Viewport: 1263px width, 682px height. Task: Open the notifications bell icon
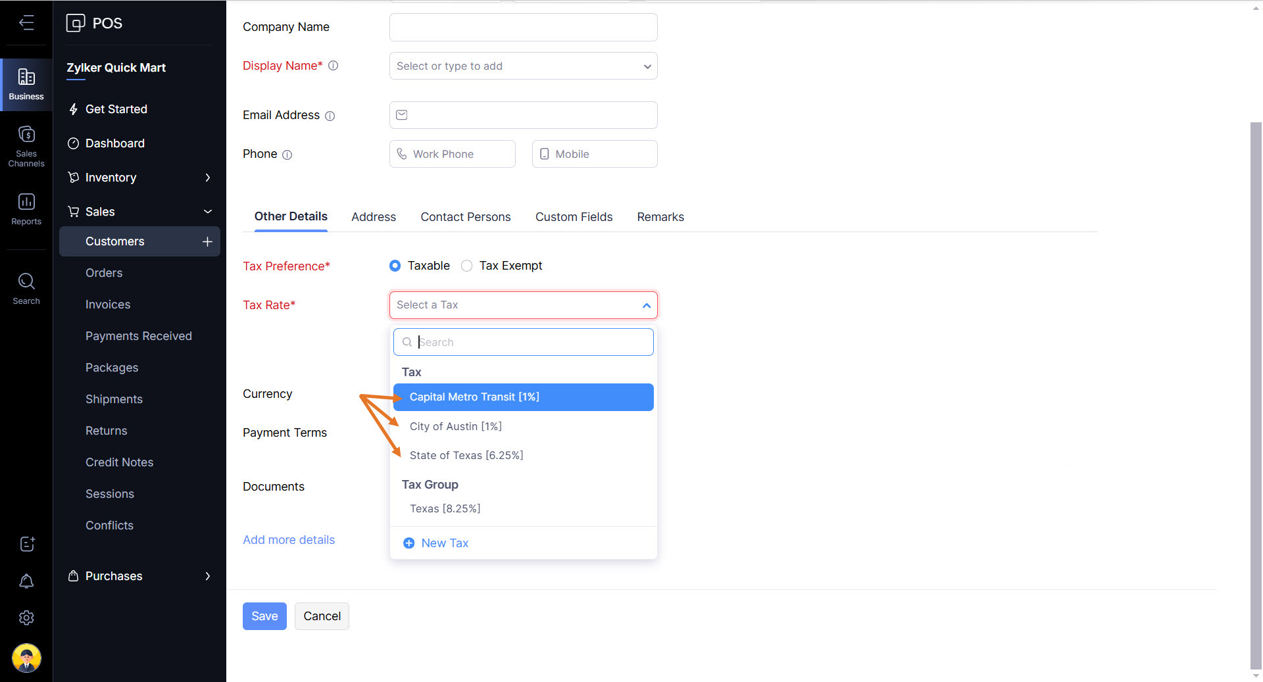pyautogui.click(x=26, y=581)
